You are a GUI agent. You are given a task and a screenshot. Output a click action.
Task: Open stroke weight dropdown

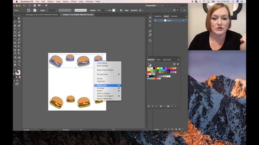tap(57, 10)
